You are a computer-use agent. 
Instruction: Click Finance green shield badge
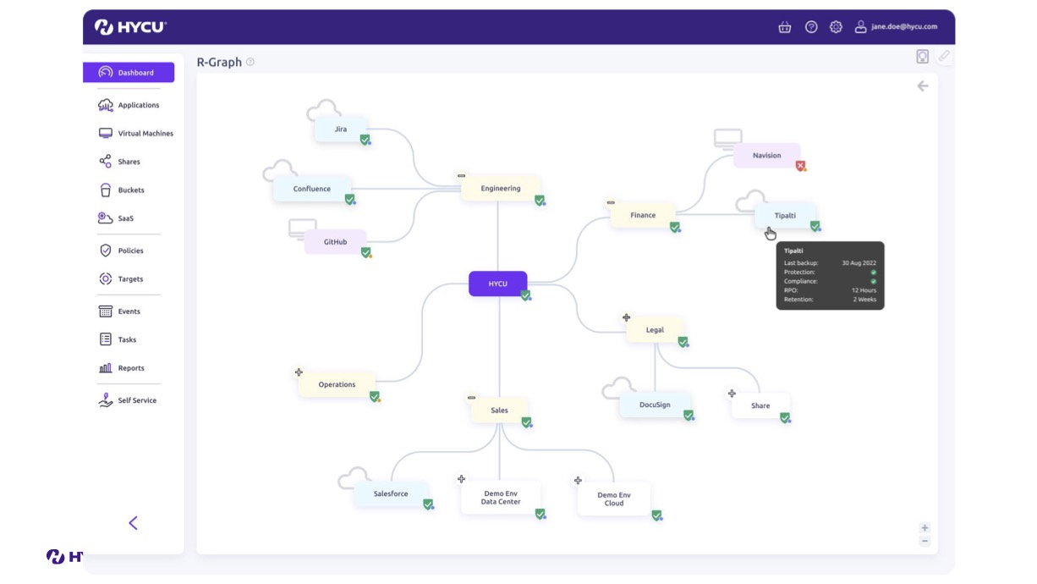675,227
